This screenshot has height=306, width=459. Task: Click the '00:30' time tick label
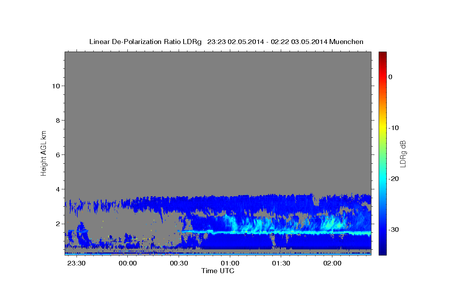[x=179, y=264]
